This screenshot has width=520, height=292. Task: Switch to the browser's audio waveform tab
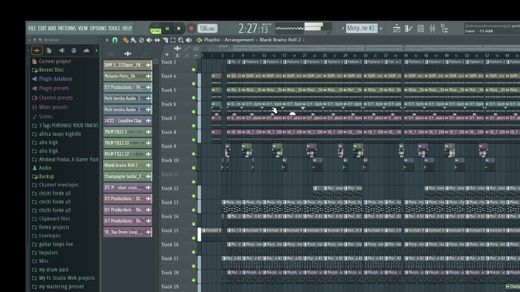coord(37,50)
